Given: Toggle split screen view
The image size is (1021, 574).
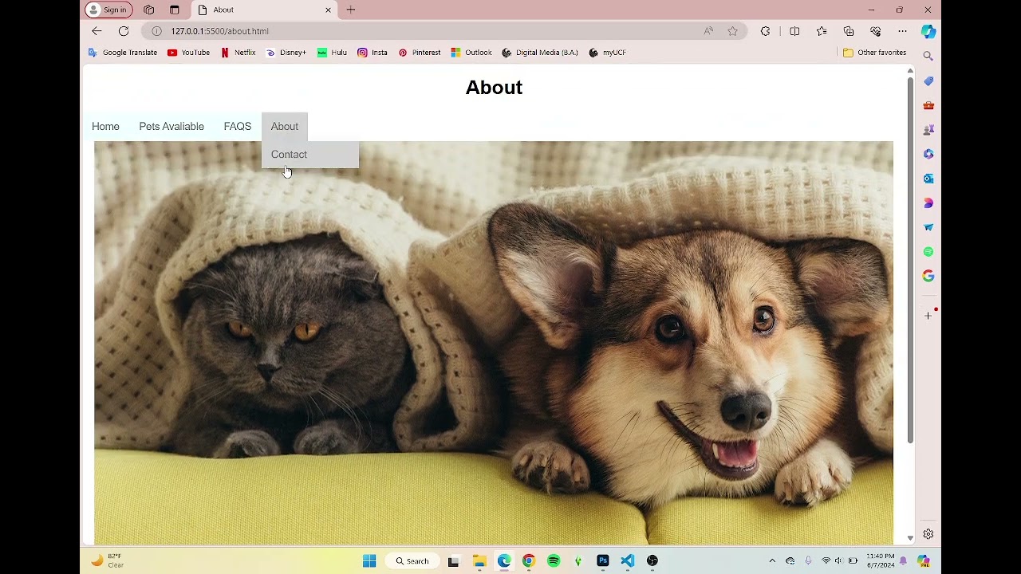Looking at the screenshot, I should (794, 31).
